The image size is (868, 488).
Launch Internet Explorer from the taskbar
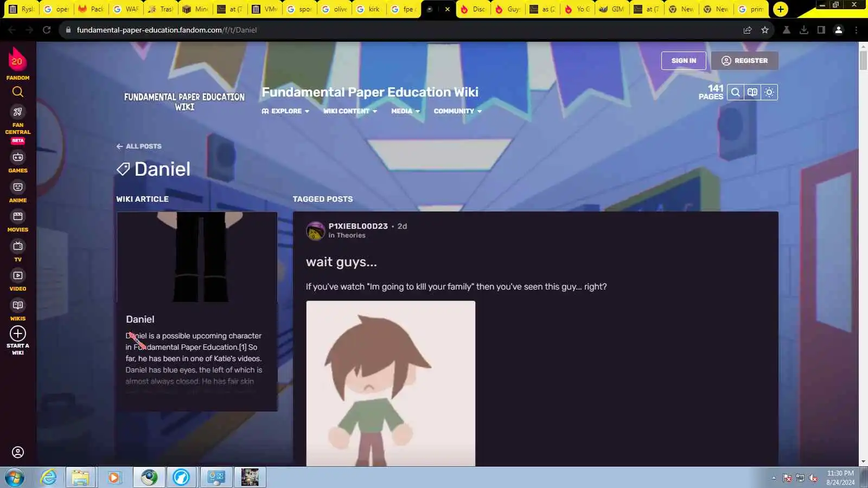[49, 477]
